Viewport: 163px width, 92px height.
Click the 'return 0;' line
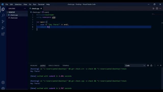(x=45, y=27)
